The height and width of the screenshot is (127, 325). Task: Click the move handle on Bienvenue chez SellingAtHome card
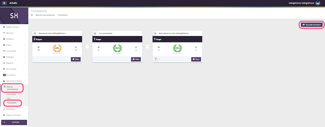35,33
